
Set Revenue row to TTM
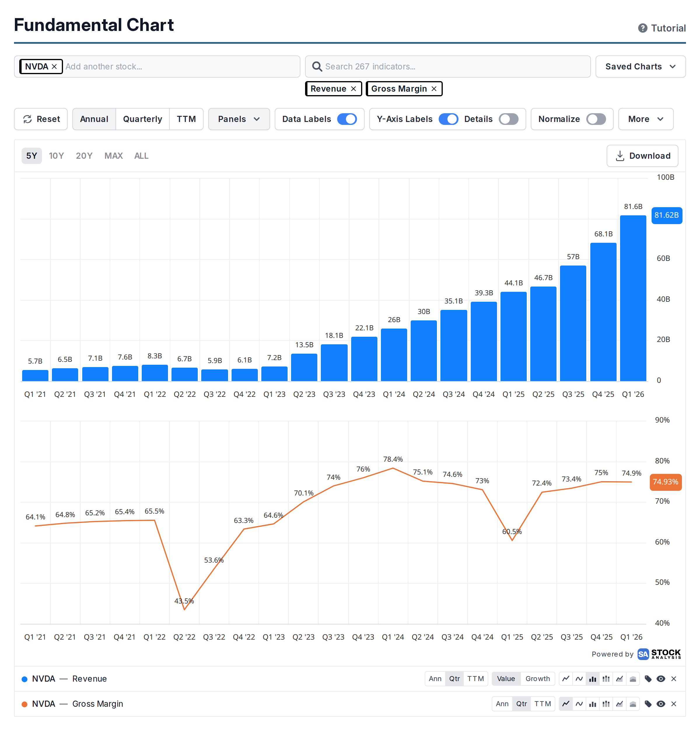476,679
